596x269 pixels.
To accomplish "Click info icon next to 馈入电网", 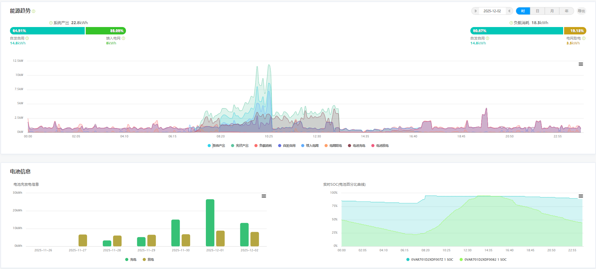I will click(123, 38).
